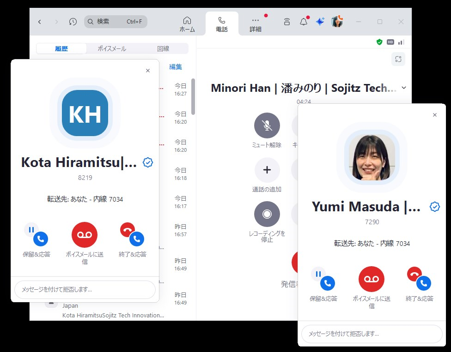The width and height of the screenshot is (451, 352).
Task: Close the Yumi Masuda call popup
Action: (x=435, y=115)
